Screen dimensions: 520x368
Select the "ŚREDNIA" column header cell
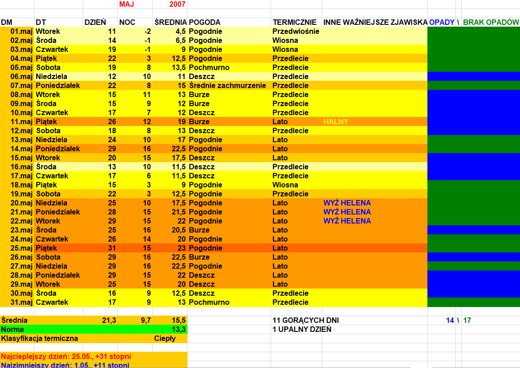[x=170, y=22]
